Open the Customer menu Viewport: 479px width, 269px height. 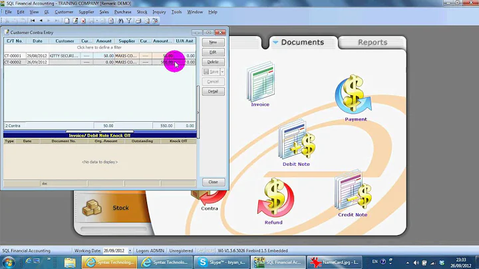[x=64, y=12]
